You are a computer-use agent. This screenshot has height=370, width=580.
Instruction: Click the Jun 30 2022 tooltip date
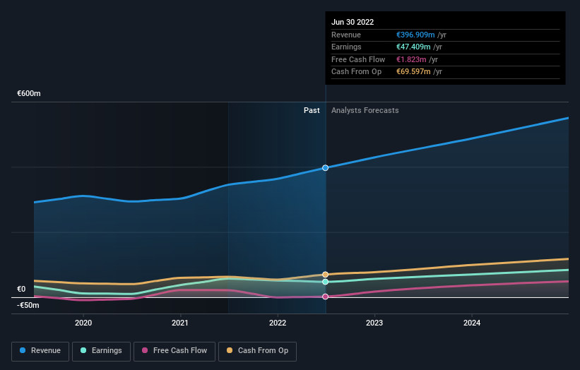[353, 22]
